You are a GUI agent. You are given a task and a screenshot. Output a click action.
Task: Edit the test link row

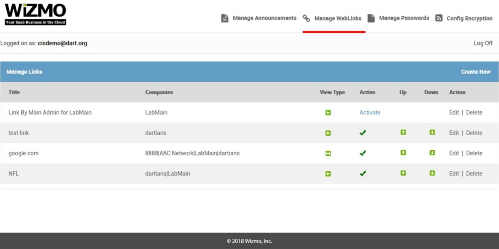(454, 133)
